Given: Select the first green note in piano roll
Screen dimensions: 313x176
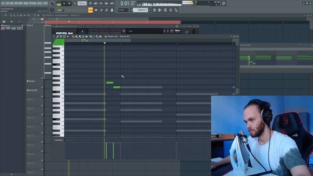Looking at the screenshot, I should (110, 83).
